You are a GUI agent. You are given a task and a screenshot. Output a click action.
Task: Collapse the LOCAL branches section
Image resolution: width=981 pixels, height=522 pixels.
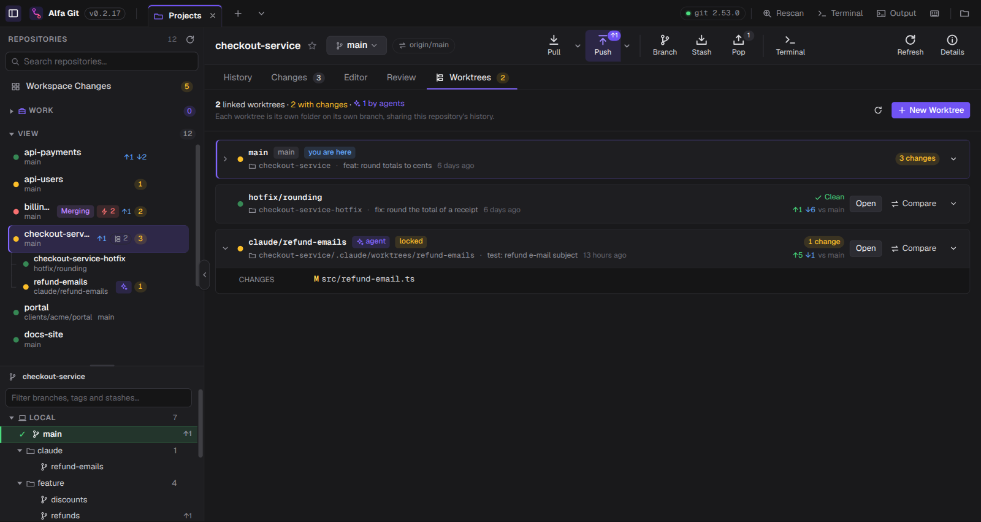coord(12,418)
